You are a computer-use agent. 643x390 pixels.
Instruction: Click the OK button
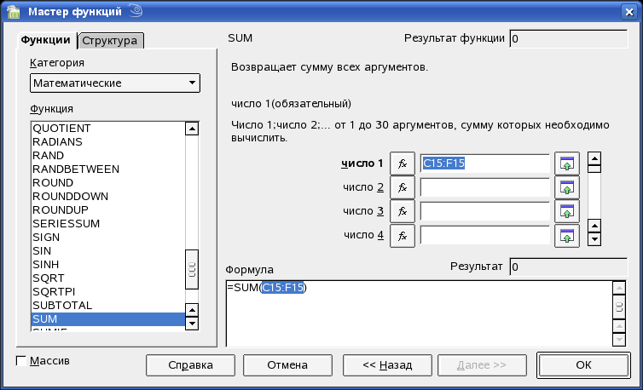582,364
